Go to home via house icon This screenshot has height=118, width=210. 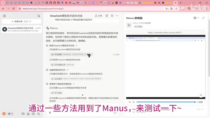click(28, 114)
